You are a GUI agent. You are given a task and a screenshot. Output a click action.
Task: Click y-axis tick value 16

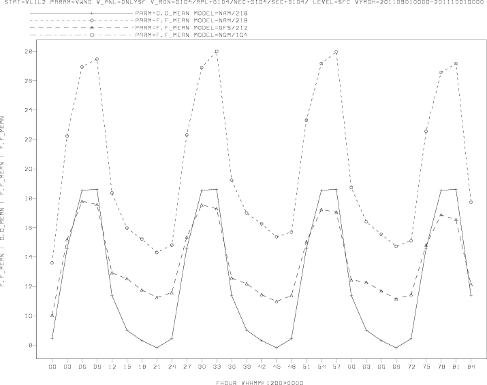coord(28,228)
